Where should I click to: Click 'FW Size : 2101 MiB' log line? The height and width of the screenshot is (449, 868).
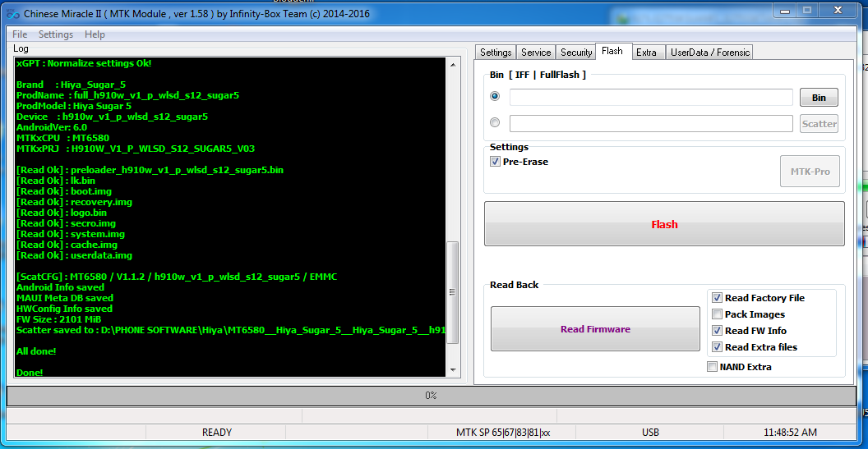(x=58, y=319)
